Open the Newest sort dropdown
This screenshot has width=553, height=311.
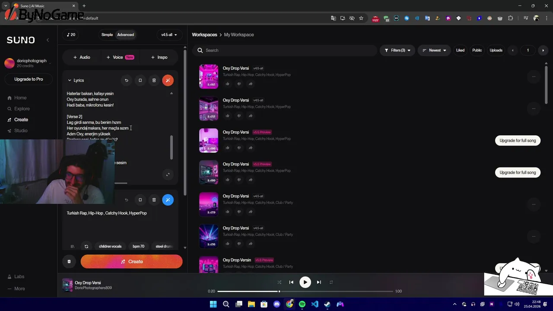(x=434, y=51)
